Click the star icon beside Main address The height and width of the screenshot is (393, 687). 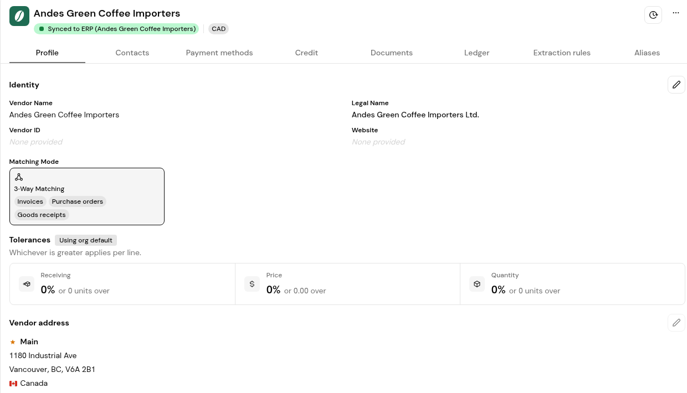tap(13, 342)
